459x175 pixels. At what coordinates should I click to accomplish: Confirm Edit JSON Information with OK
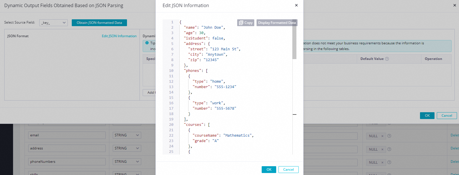(269, 170)
